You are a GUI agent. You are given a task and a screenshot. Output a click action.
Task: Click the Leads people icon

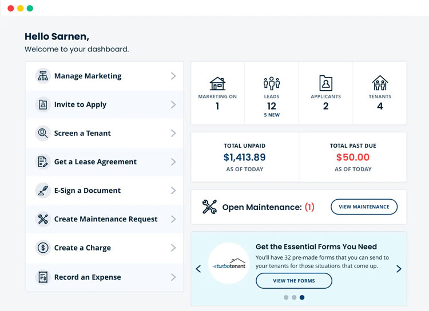272,83
